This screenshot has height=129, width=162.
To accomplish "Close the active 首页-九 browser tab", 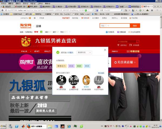I will pyautogui.click(x=152, y=6).
